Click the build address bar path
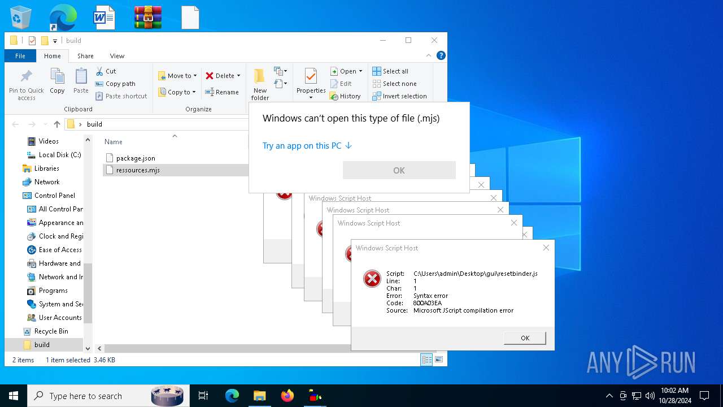Screen dimensions: 723x407 [x=94, y=124]
